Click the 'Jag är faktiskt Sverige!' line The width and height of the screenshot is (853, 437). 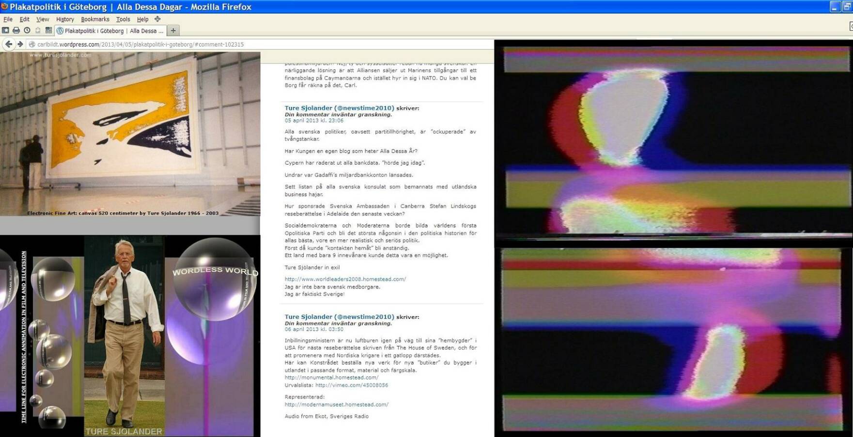314,294
